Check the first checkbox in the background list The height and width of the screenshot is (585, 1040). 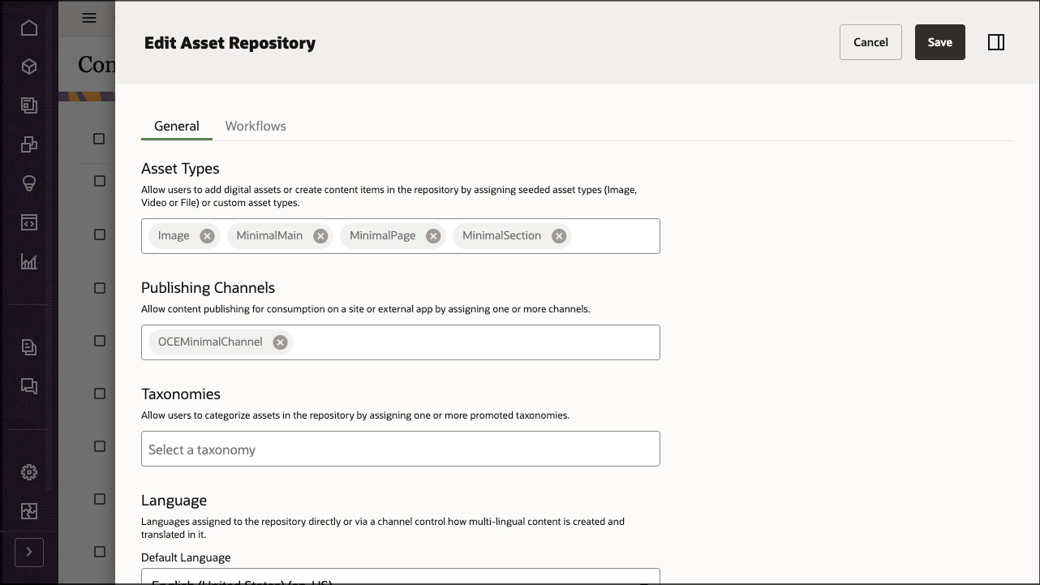tap(100, 139)
